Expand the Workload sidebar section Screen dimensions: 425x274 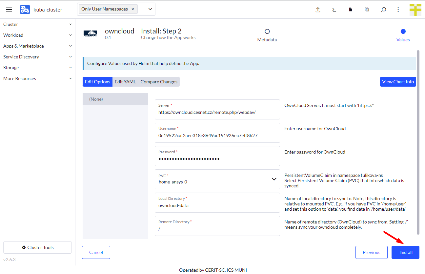point(37,35)
